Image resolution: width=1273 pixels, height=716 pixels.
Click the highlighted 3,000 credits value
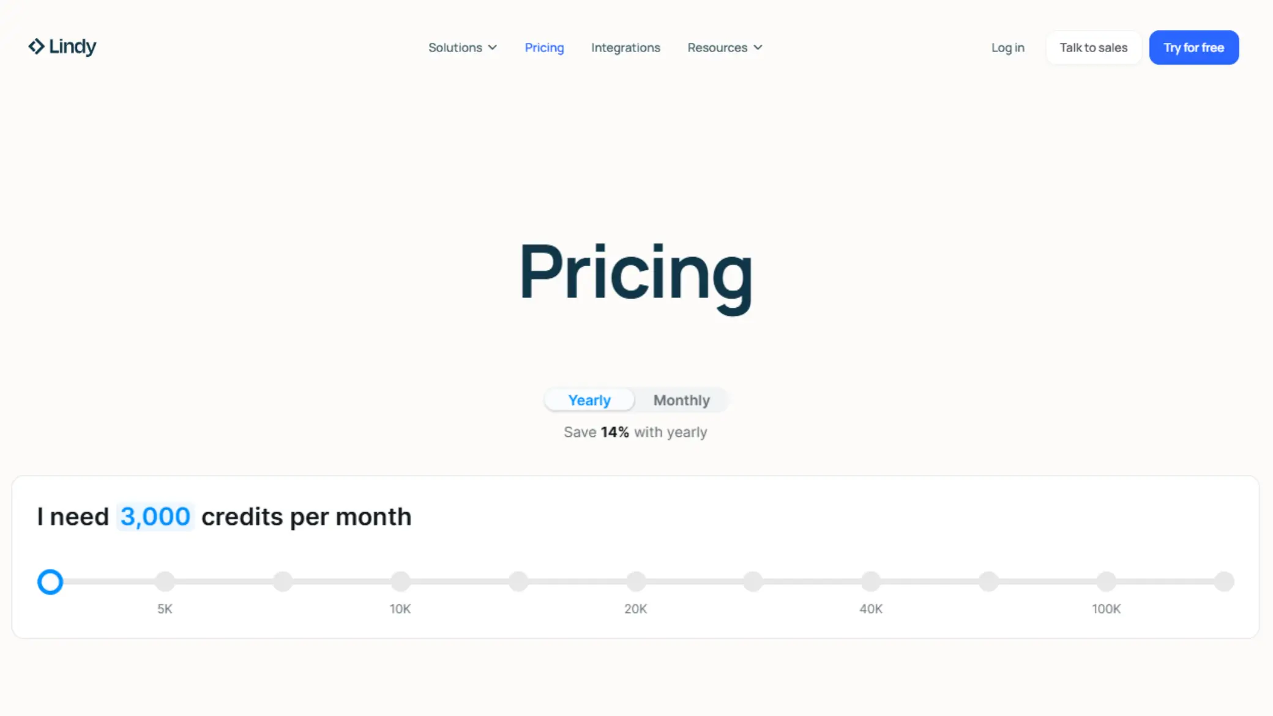[x=154, y=516]
